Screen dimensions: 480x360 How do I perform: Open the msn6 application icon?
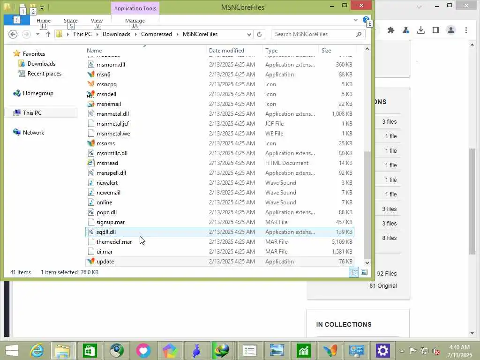(x=91, y=75)
